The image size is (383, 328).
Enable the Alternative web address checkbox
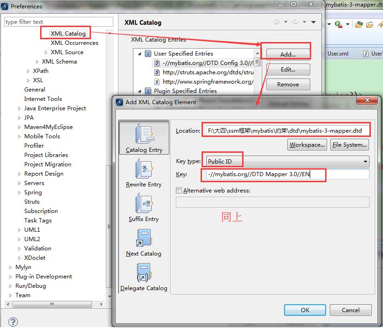click(179, 190)
